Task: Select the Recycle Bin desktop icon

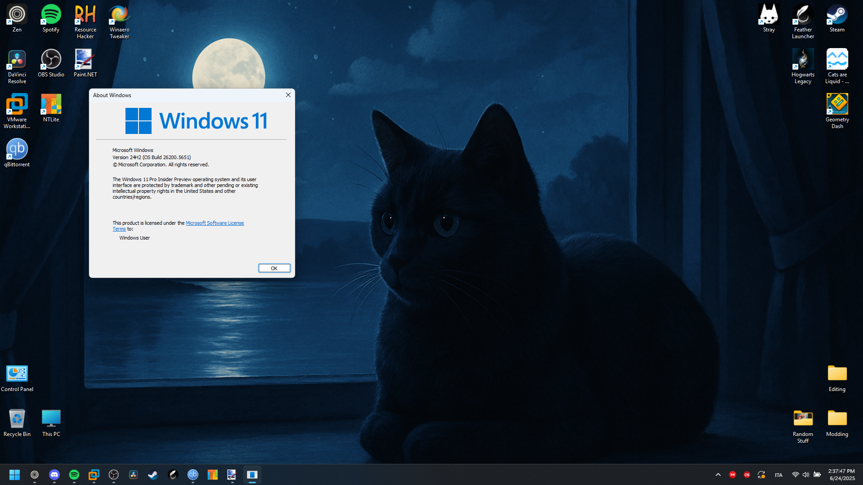Action: click(x=17, y=423)
